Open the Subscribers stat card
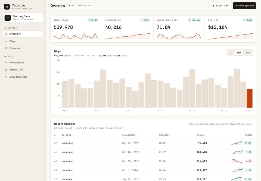 pyautogui.click(x=128, y=29)
